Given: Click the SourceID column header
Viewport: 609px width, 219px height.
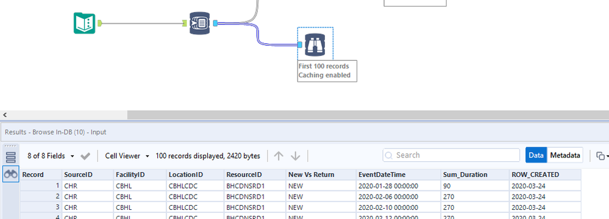Looking at the screenshot, I should pos(88,175).
